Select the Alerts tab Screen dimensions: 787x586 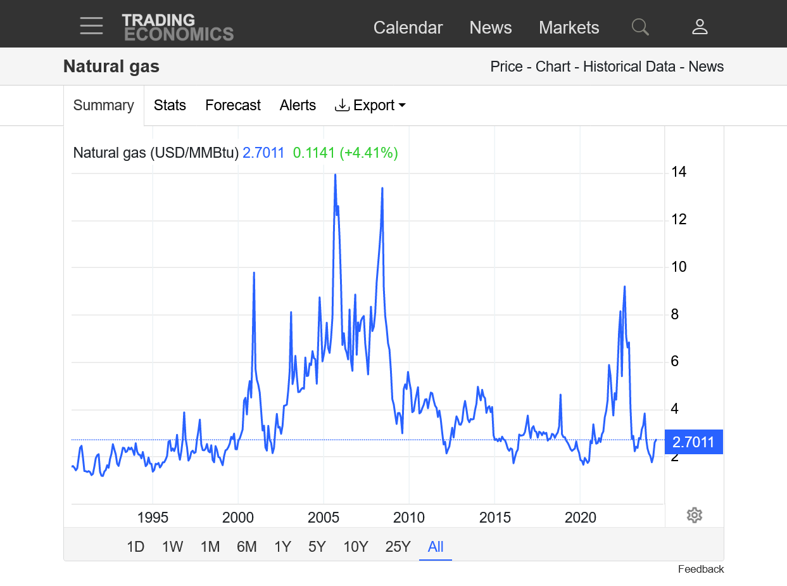point(298,105)
